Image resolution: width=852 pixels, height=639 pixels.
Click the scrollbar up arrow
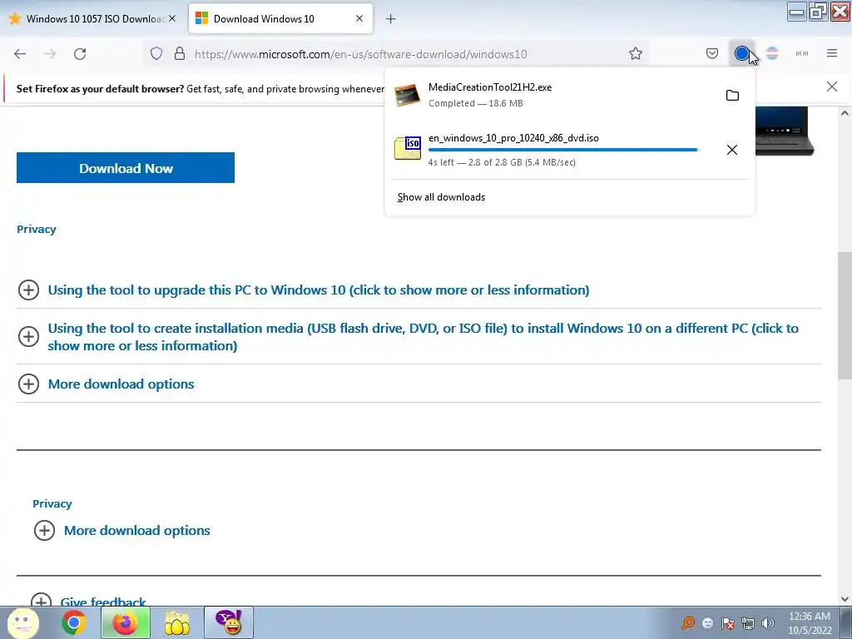845,113
